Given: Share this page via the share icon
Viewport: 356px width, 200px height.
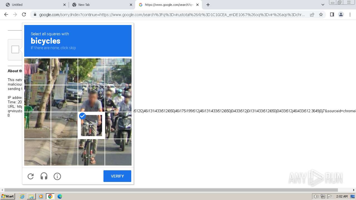Looking at the screenshot, I should (312, 14).
